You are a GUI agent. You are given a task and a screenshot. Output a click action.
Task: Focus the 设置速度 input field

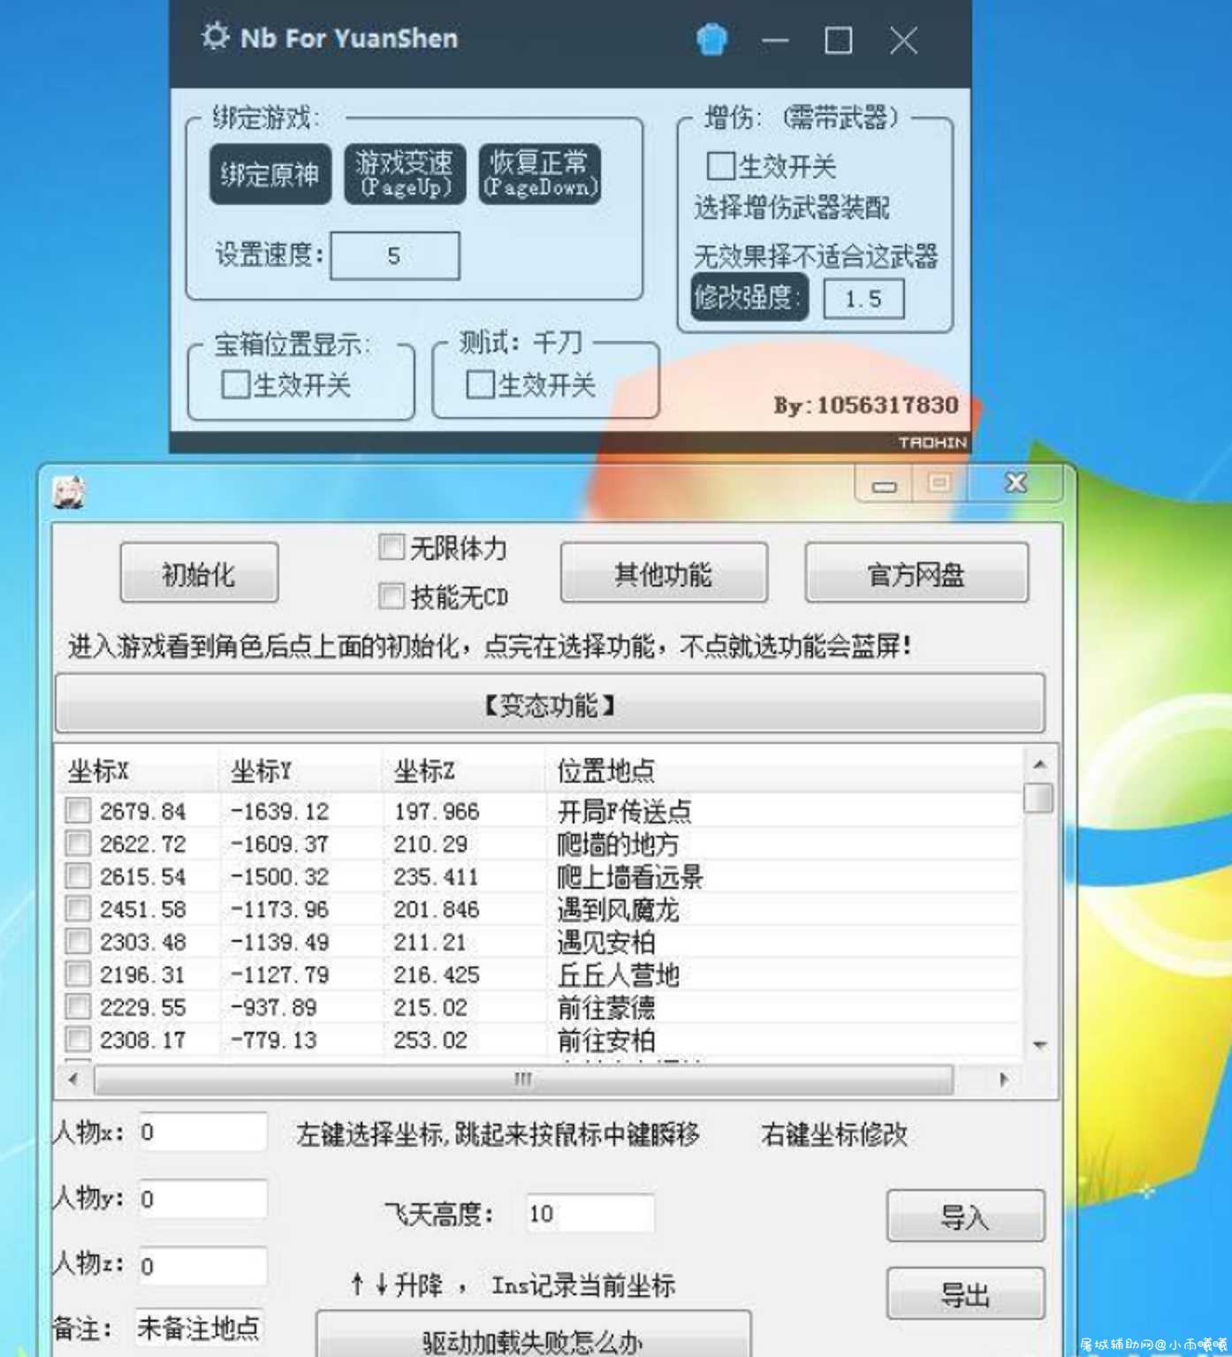pyautogui.click(x=395, y=255)
